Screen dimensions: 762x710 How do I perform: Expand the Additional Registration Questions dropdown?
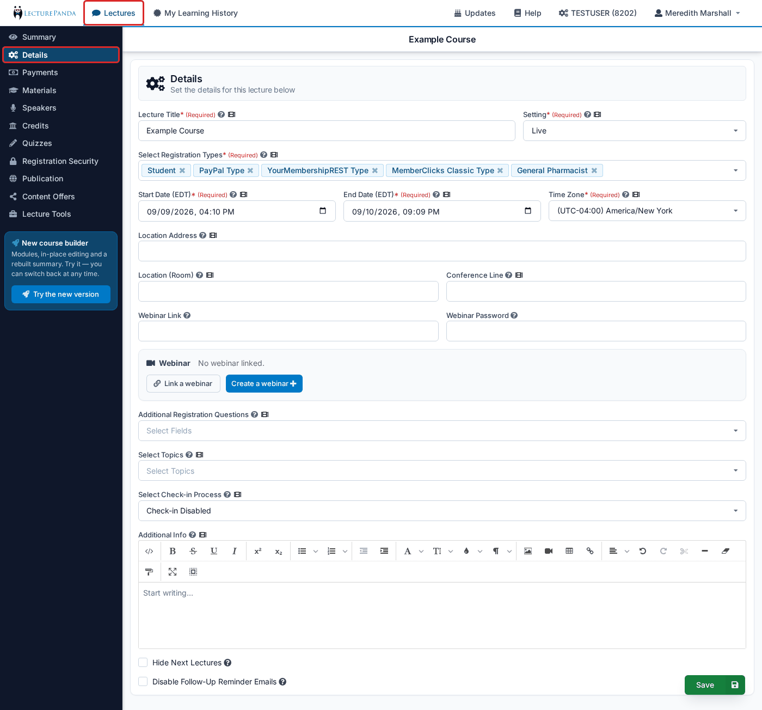tap(442, 431)
